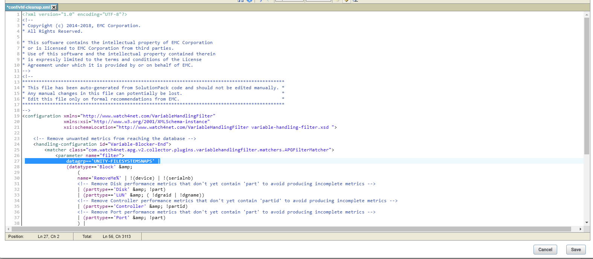The image size is (593, 259).
Task: Cancel editing the file
Action: pos(545,250)
